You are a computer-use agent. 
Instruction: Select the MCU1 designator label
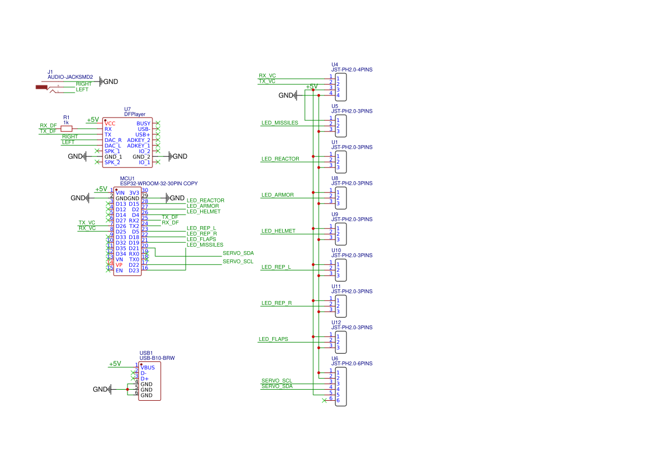(x=127, y=179)
